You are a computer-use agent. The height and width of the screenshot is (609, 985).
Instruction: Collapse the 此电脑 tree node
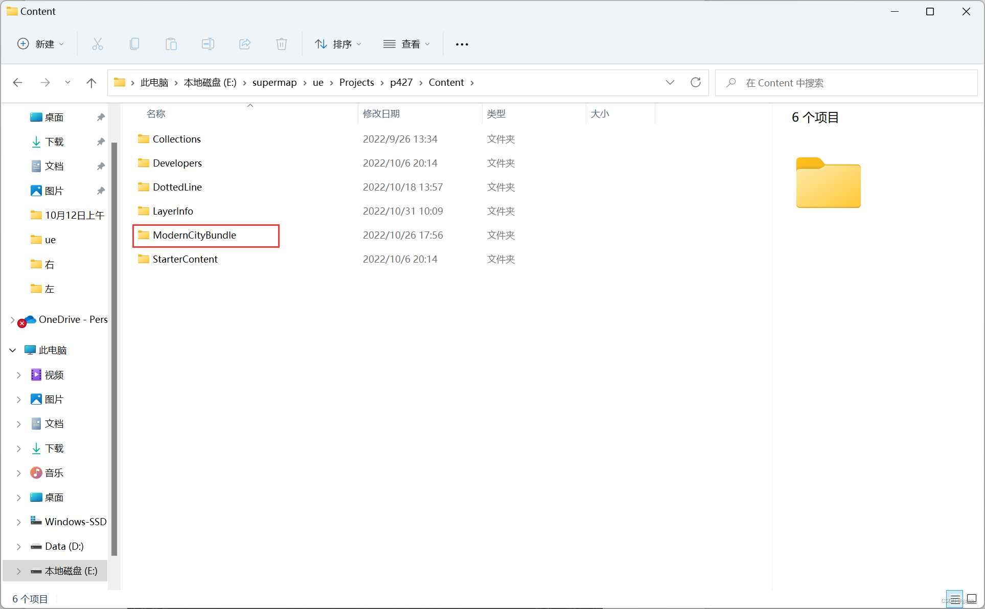coord(12,350)
